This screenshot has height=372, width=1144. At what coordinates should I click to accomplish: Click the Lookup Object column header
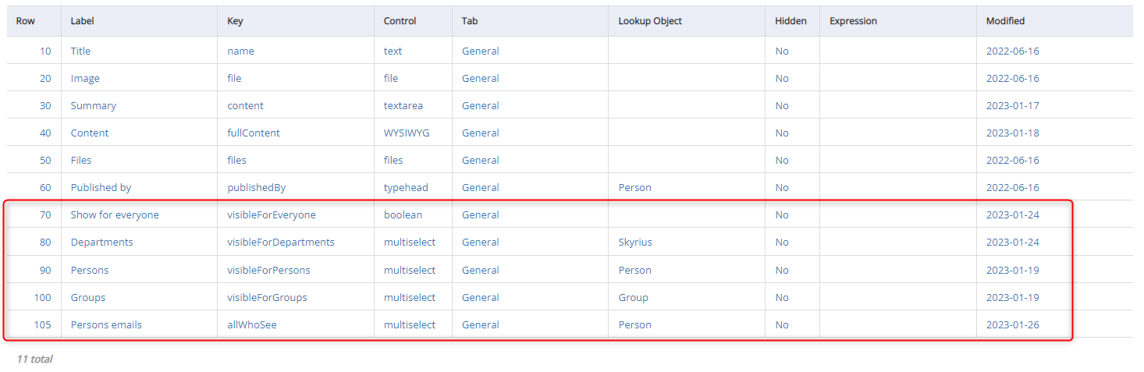(650, 21)
